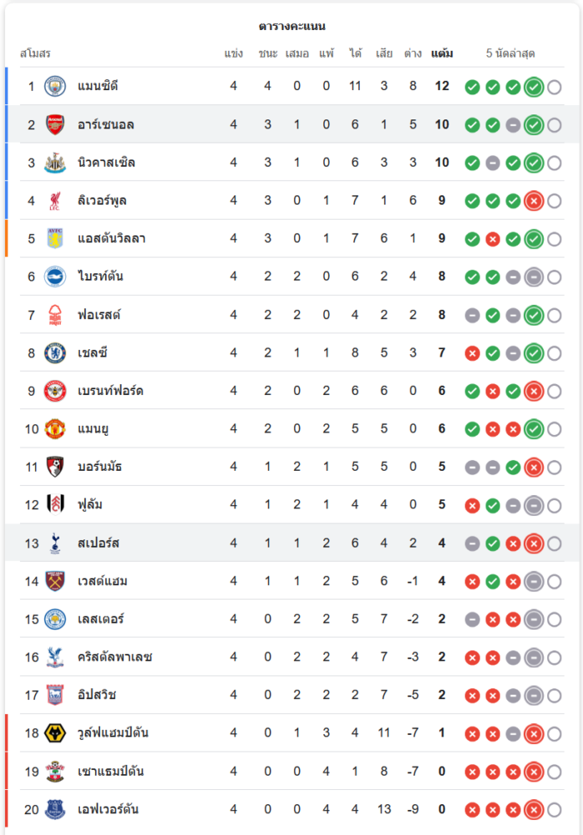Click Fulham's empty upcoming match circle
This screenshot has width=583, height=835.
(554, 505)
